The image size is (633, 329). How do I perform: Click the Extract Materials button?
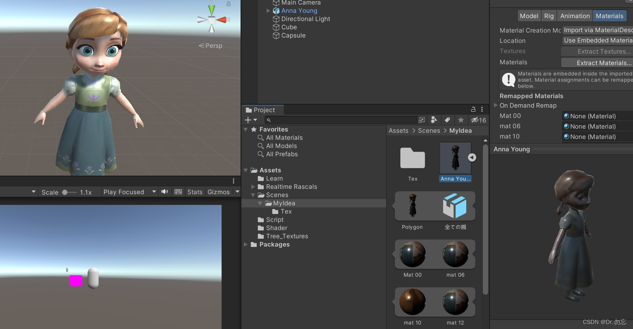point(597,63)
